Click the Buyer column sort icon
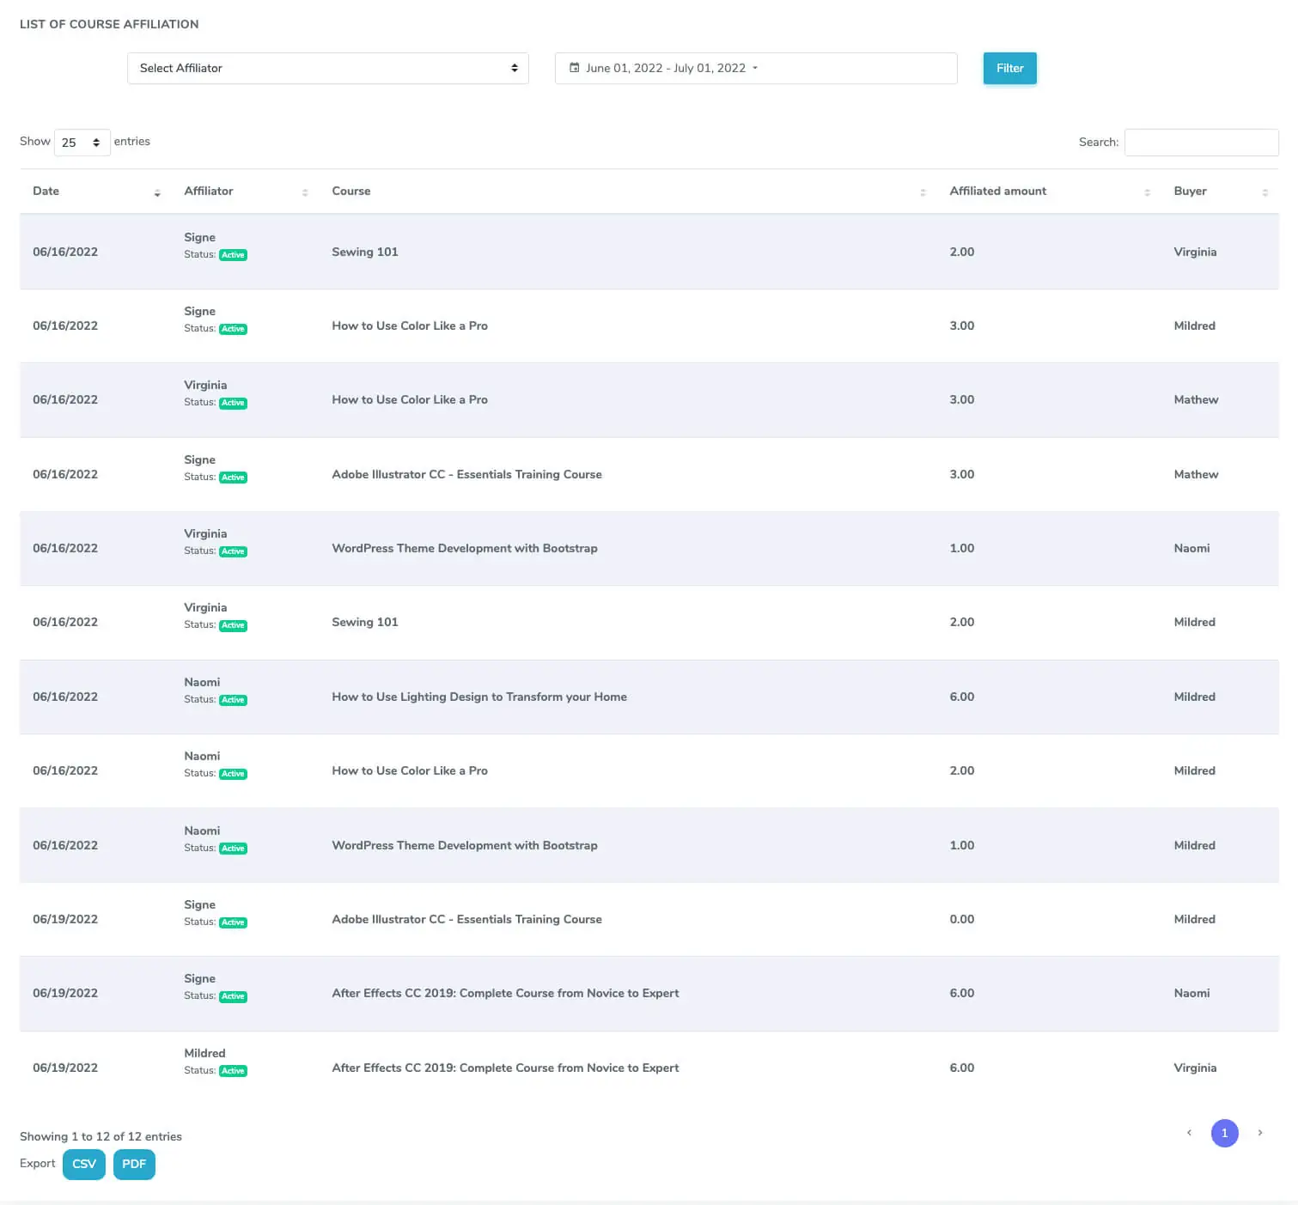This screenshot has width=1298, height=1205. coord(1264,192)
